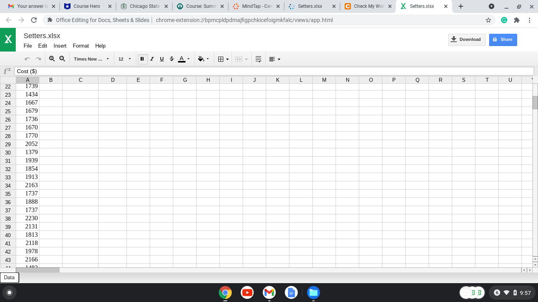Zoom in on the spreadsheet
Image resolution: width=538 pixels, height=302 pixels.
point(52,59)
